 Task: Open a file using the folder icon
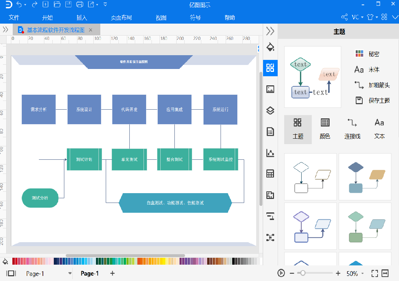click(57, 4)
